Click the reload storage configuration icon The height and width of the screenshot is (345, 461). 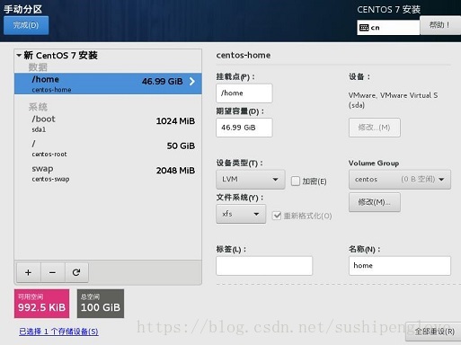click(76, 272)
